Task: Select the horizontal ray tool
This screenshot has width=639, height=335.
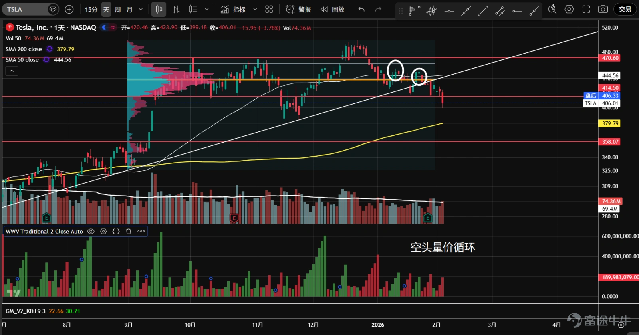Action: click(517, 11)
